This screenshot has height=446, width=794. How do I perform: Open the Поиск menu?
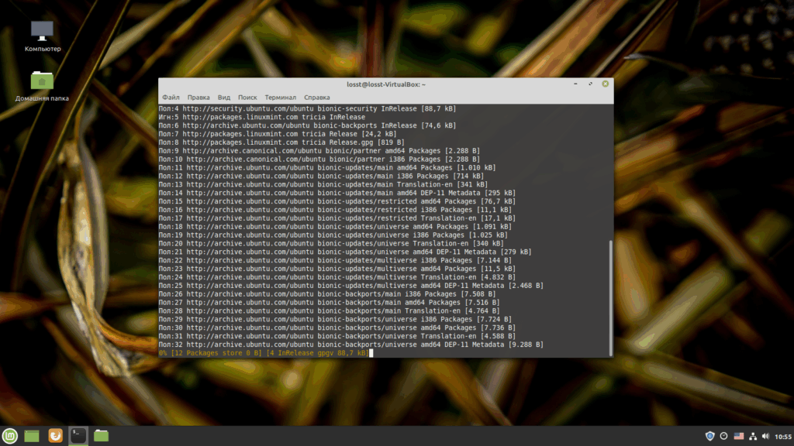(x=247, y=97)
